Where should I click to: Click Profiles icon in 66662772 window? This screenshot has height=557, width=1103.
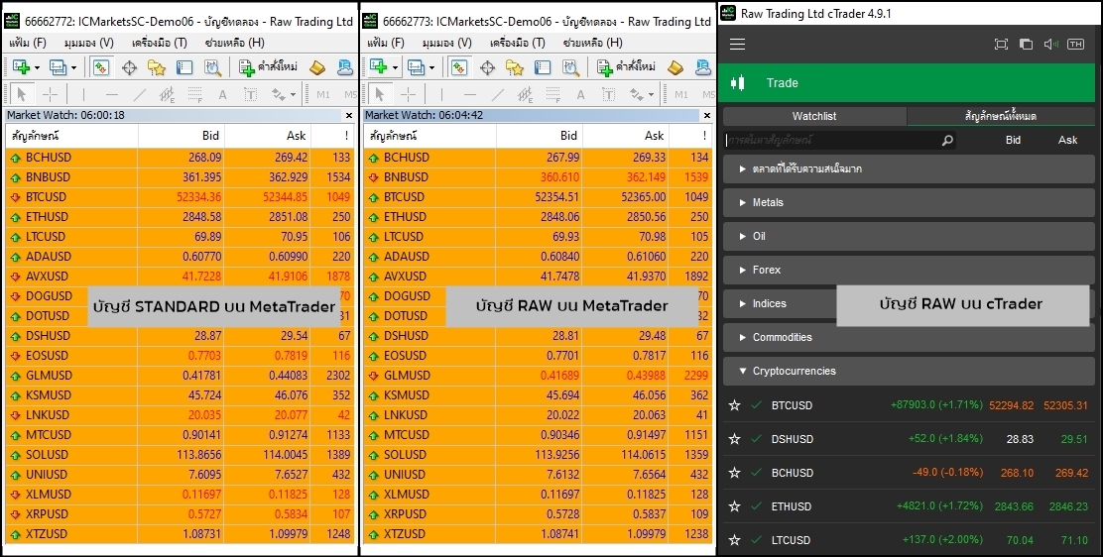(58, 67)
